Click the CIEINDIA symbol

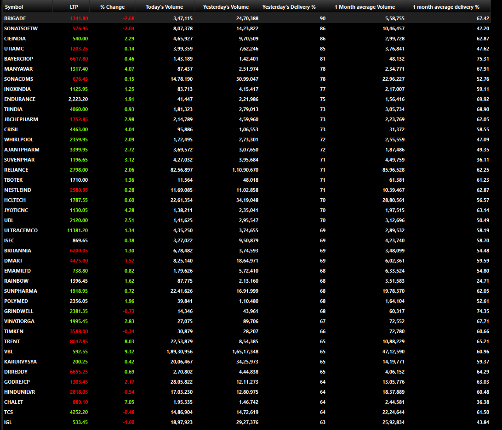point(15,39)
